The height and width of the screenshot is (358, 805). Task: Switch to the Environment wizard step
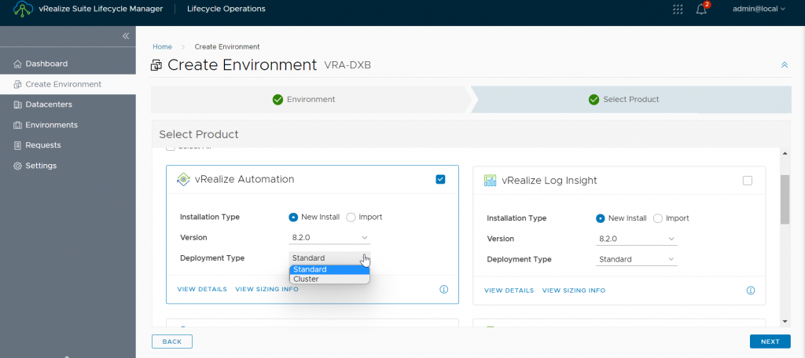click(311, 100)
